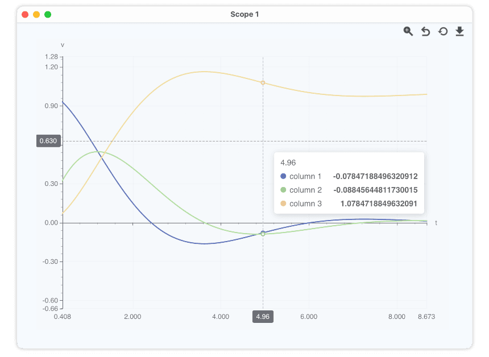Click the yellow column 3 legend dot
This screenshot has height=357, width=489.
click(x=283, y=204)
